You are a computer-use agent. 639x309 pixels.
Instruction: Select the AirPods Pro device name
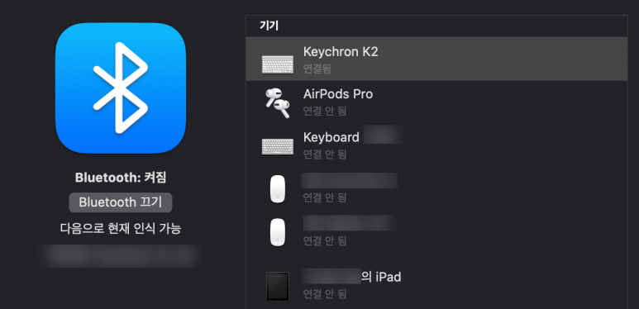click(338, 94)
